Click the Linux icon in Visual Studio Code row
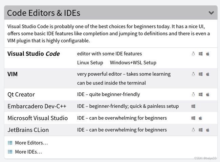The height and width of the screenshot is (162, 220). point(193,54)
